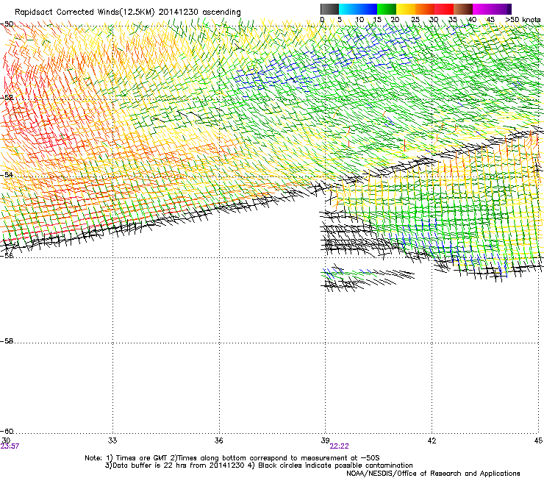Viewport: 544px width, 478px height.
Task: Click the longitude label '42'
Action: (432, 440)
